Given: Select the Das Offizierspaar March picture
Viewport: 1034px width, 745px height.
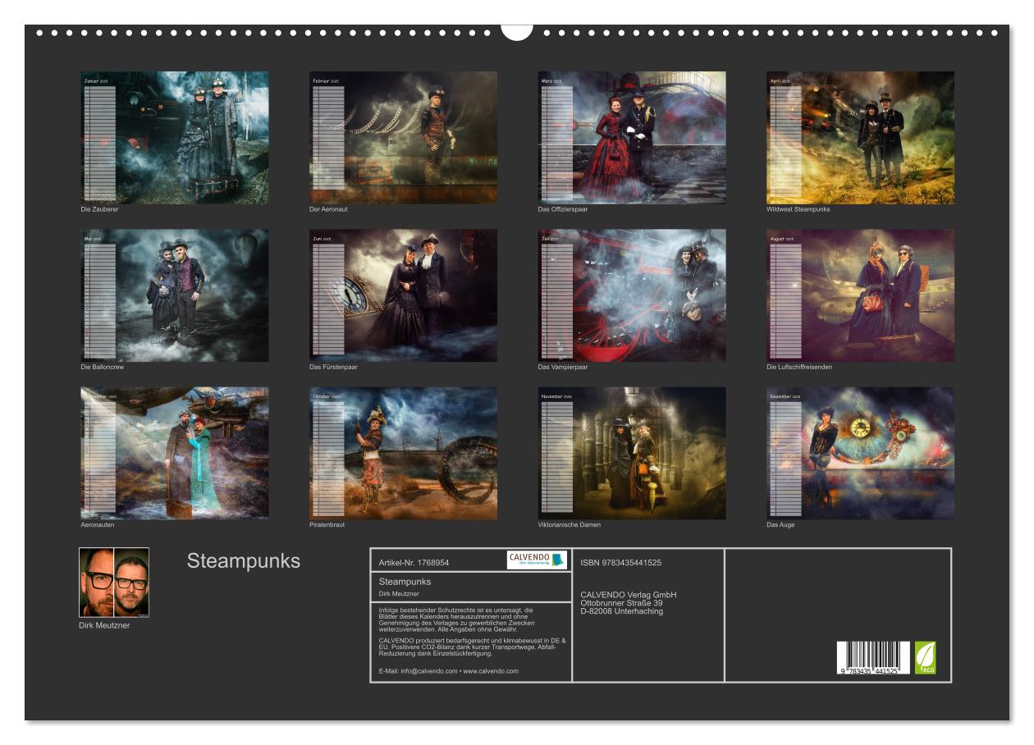Looking at the screenshot, I should tap(632, 138).
